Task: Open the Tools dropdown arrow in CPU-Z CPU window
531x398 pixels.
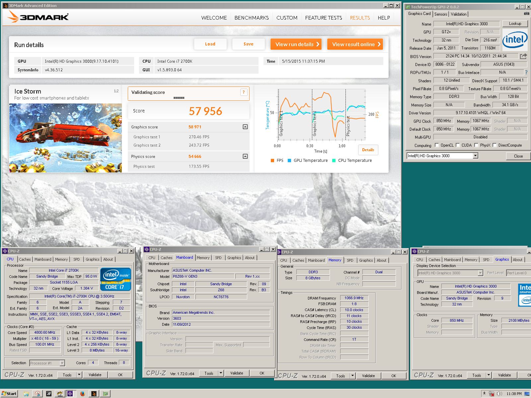Action: 79,375
